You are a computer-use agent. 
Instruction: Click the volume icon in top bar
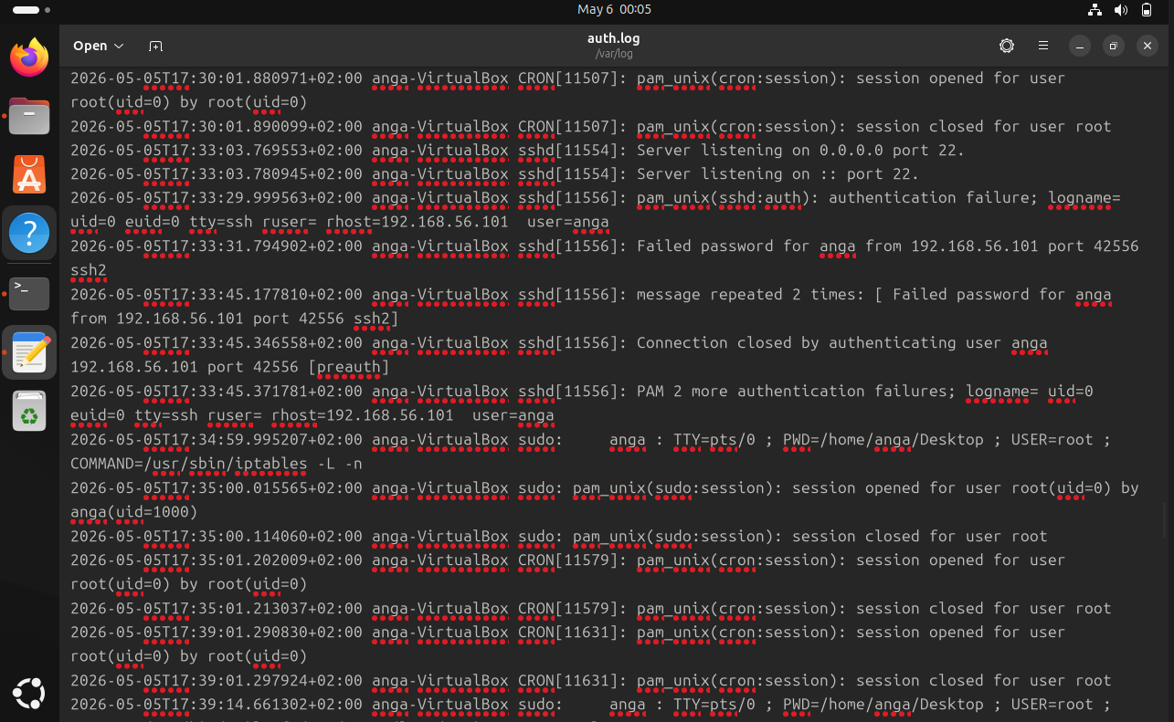point(1121,10)
